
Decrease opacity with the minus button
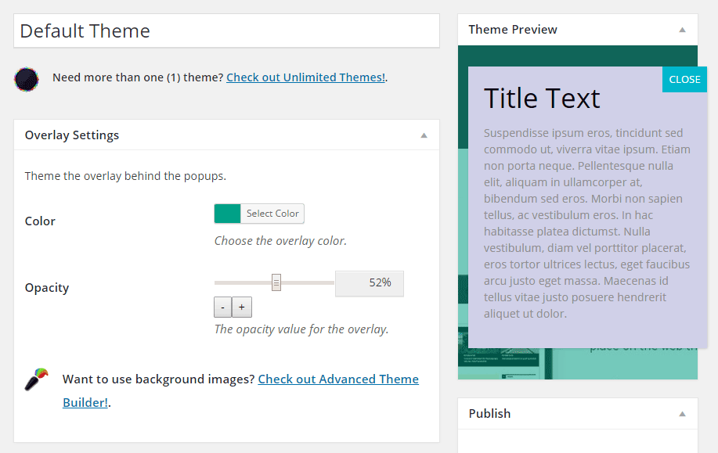point(222,307)
